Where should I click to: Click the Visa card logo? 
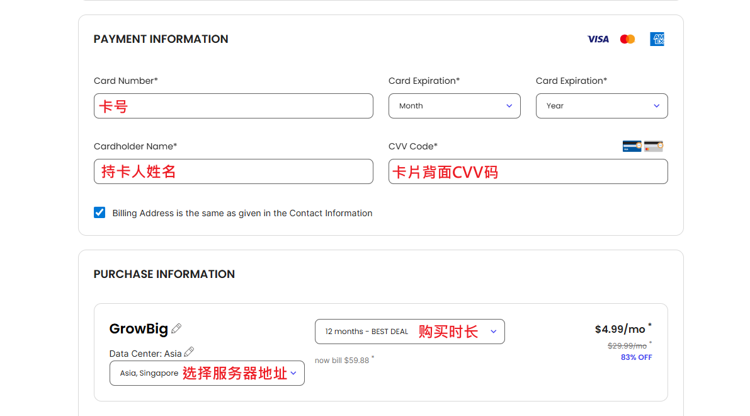pos(598,39)
